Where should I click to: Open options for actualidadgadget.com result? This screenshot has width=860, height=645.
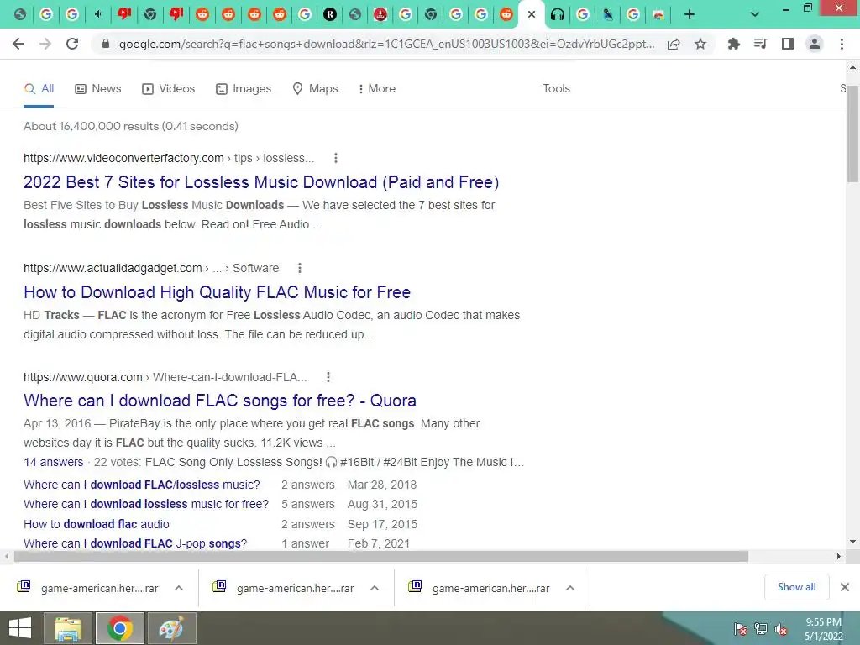(x=300, y=268)
